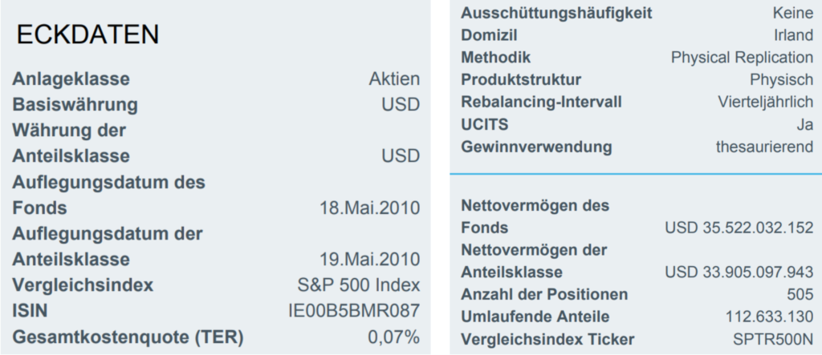Select the Aktien asset class value
Screen dimensions: 822x355
click(394, 79)
